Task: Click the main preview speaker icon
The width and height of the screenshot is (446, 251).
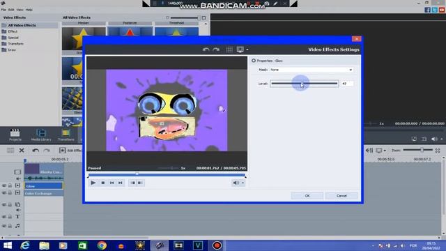Action: [x=434, y=139]
